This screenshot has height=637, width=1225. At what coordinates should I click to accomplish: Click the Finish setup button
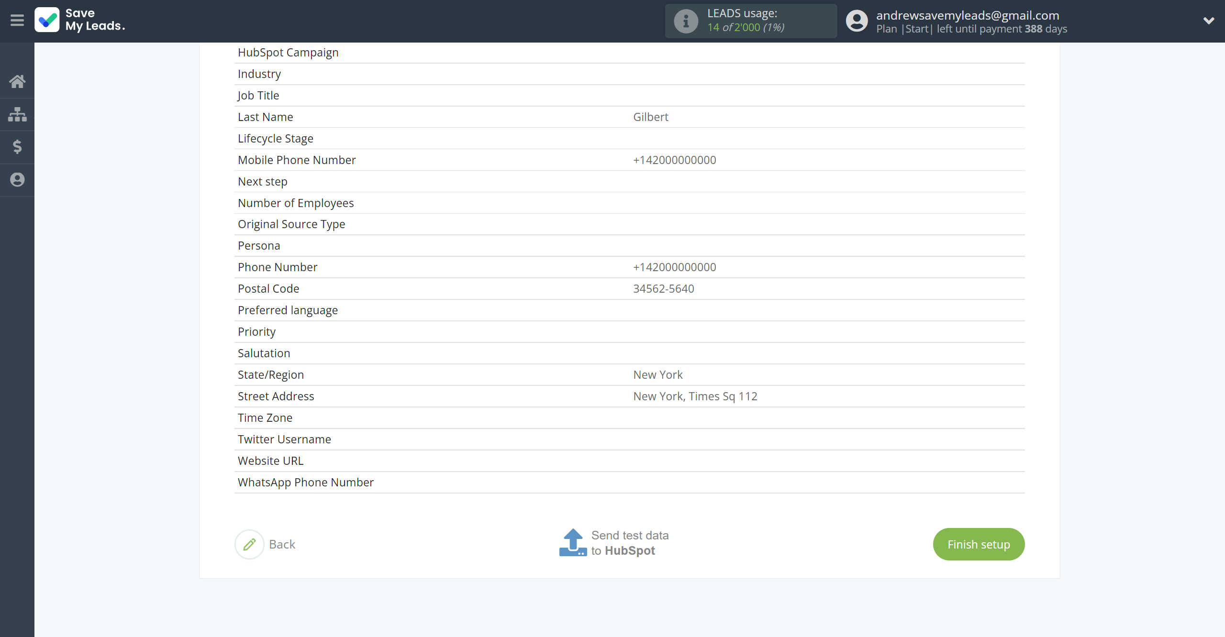click(979, 544)
